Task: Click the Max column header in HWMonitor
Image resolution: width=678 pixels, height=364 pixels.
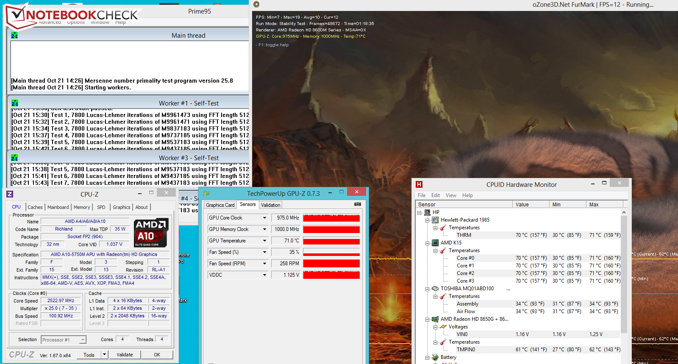Action: coord(604,205)
